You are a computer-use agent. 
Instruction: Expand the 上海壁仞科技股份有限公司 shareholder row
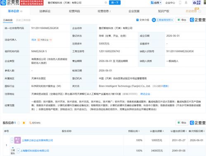[18, 151]
